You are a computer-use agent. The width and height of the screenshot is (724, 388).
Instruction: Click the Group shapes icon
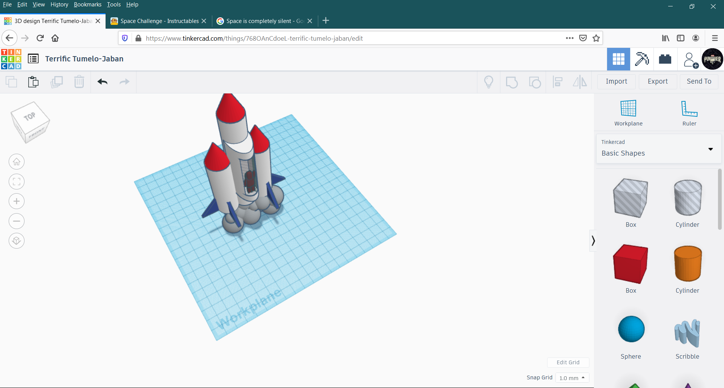click(x=512, y=82)
